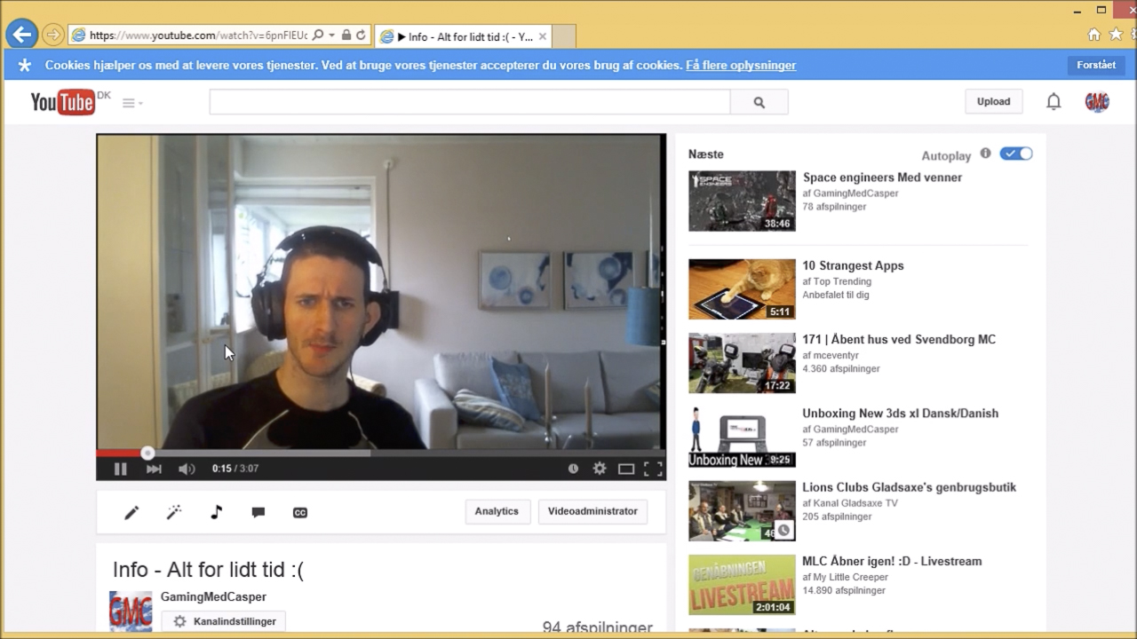Go back with the browser back arrow
The height and width of the screenshot is (639, 1137).
[21, 35]
